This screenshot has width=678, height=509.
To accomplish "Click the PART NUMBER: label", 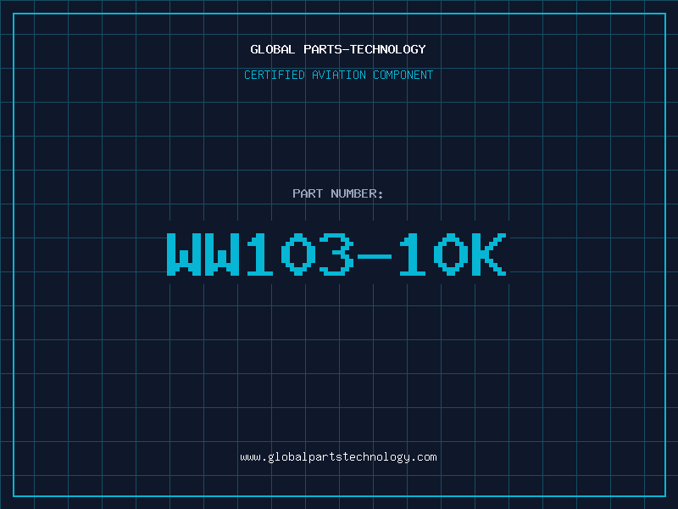I will (337, 193).
